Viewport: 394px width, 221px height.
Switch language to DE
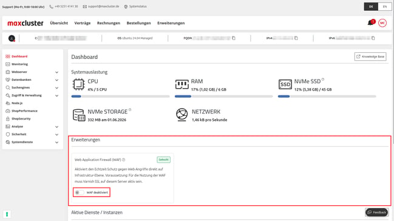click(371, 7)
